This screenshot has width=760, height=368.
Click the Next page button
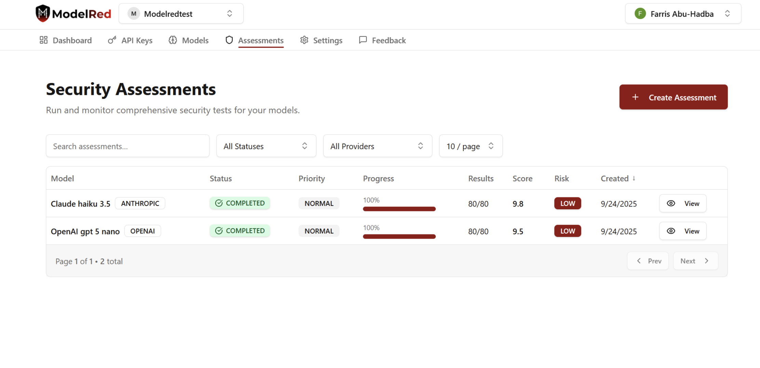tap(695, 261)
